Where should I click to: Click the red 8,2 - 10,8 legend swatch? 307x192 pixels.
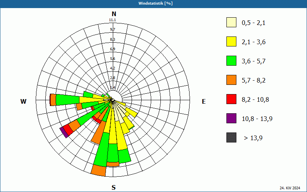coord(231,99)
